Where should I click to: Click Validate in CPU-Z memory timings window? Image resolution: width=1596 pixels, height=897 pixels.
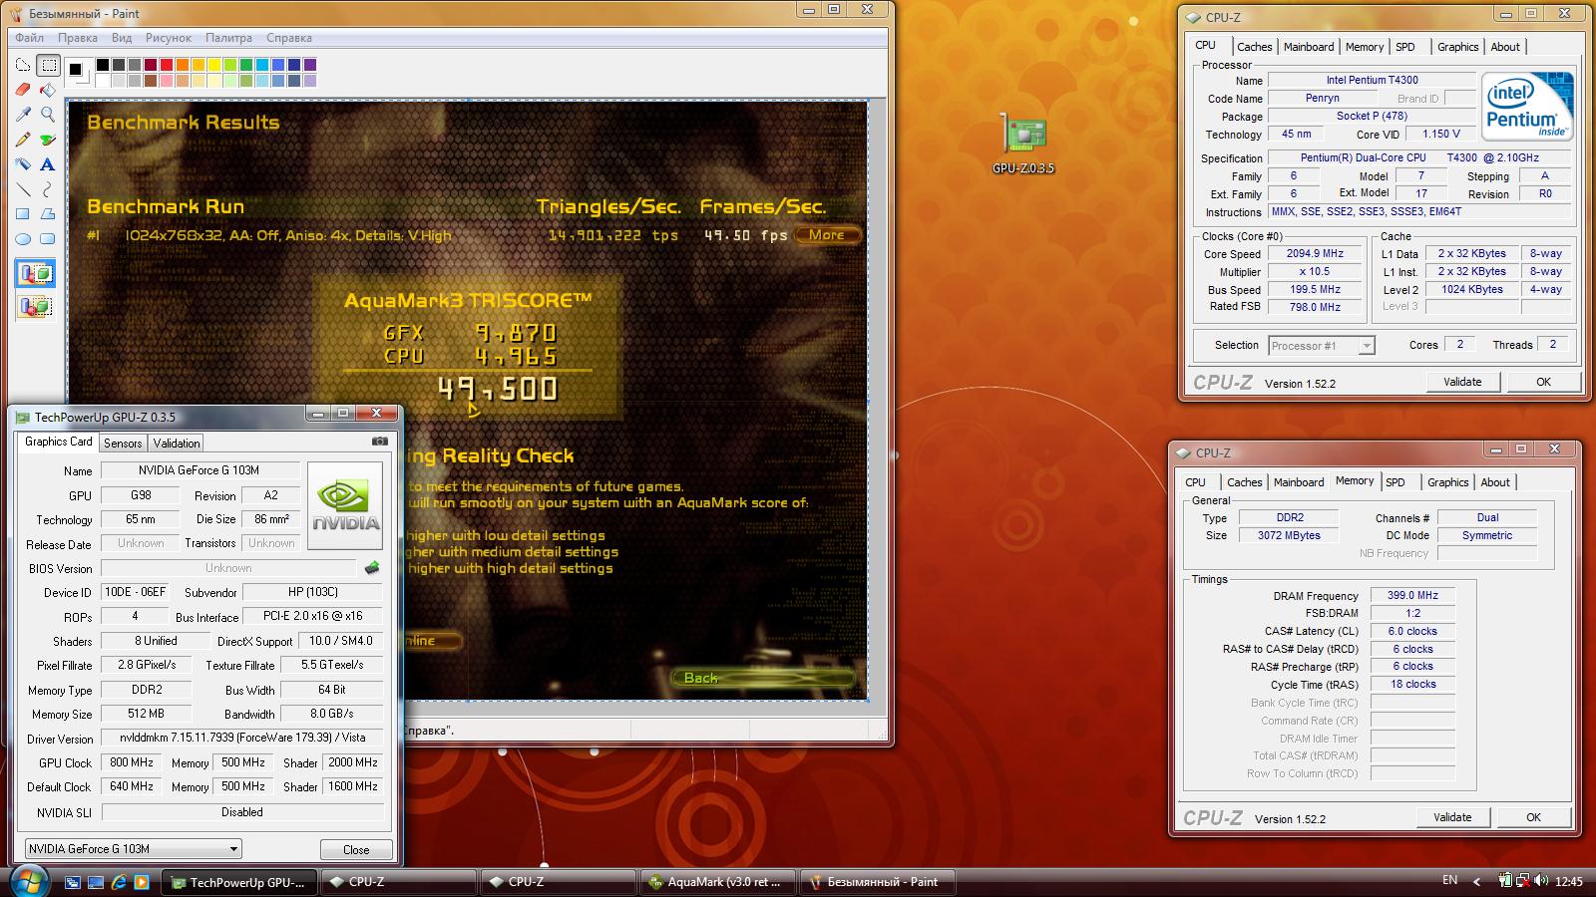point(1452,817)
